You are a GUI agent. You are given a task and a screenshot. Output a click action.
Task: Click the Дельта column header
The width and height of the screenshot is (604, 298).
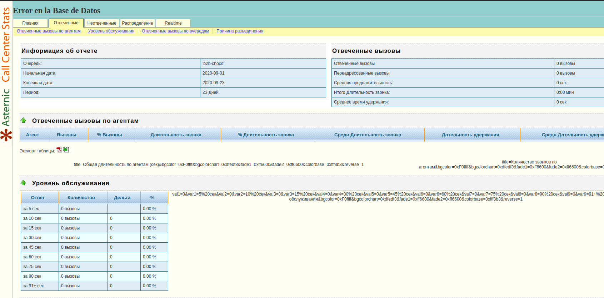(x=122, y=198)
